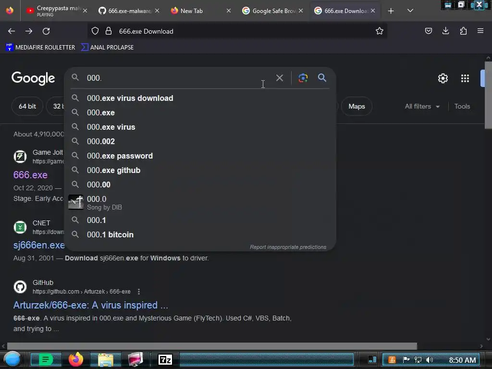492x369 pixels.
Task: Select the 000.0 Song by DIB suggestion
Action: tap(200, 203)
